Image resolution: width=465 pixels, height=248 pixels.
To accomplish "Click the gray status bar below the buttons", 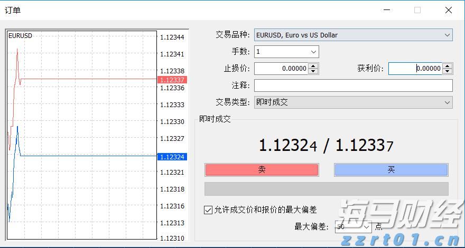I will pyautogui.click(x=326, y=189).
